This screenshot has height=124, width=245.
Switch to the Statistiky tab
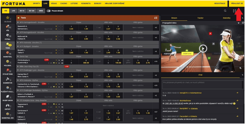227,18
